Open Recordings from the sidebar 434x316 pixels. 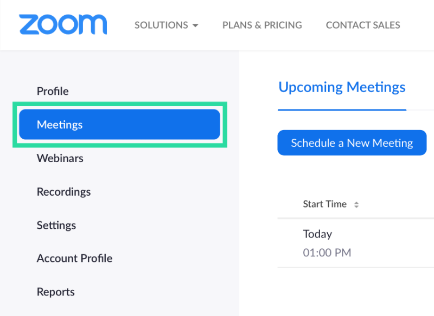(63, 192)
